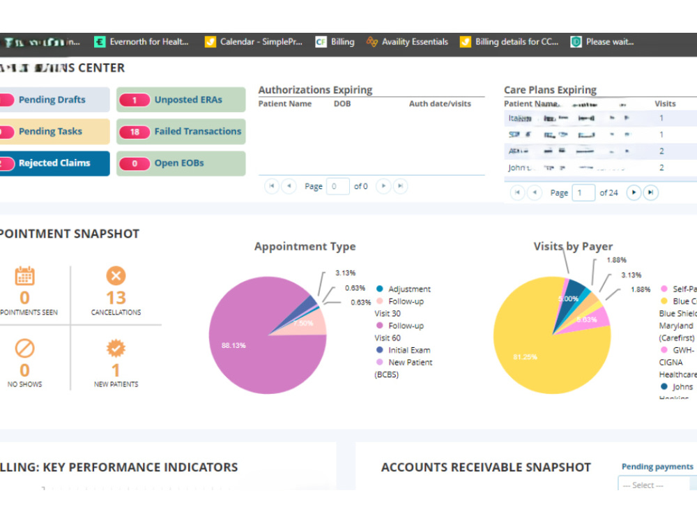Go to previous page of Care Plans Expiring
This screenshot has width=697, height=523.
[x=535, y=192]
